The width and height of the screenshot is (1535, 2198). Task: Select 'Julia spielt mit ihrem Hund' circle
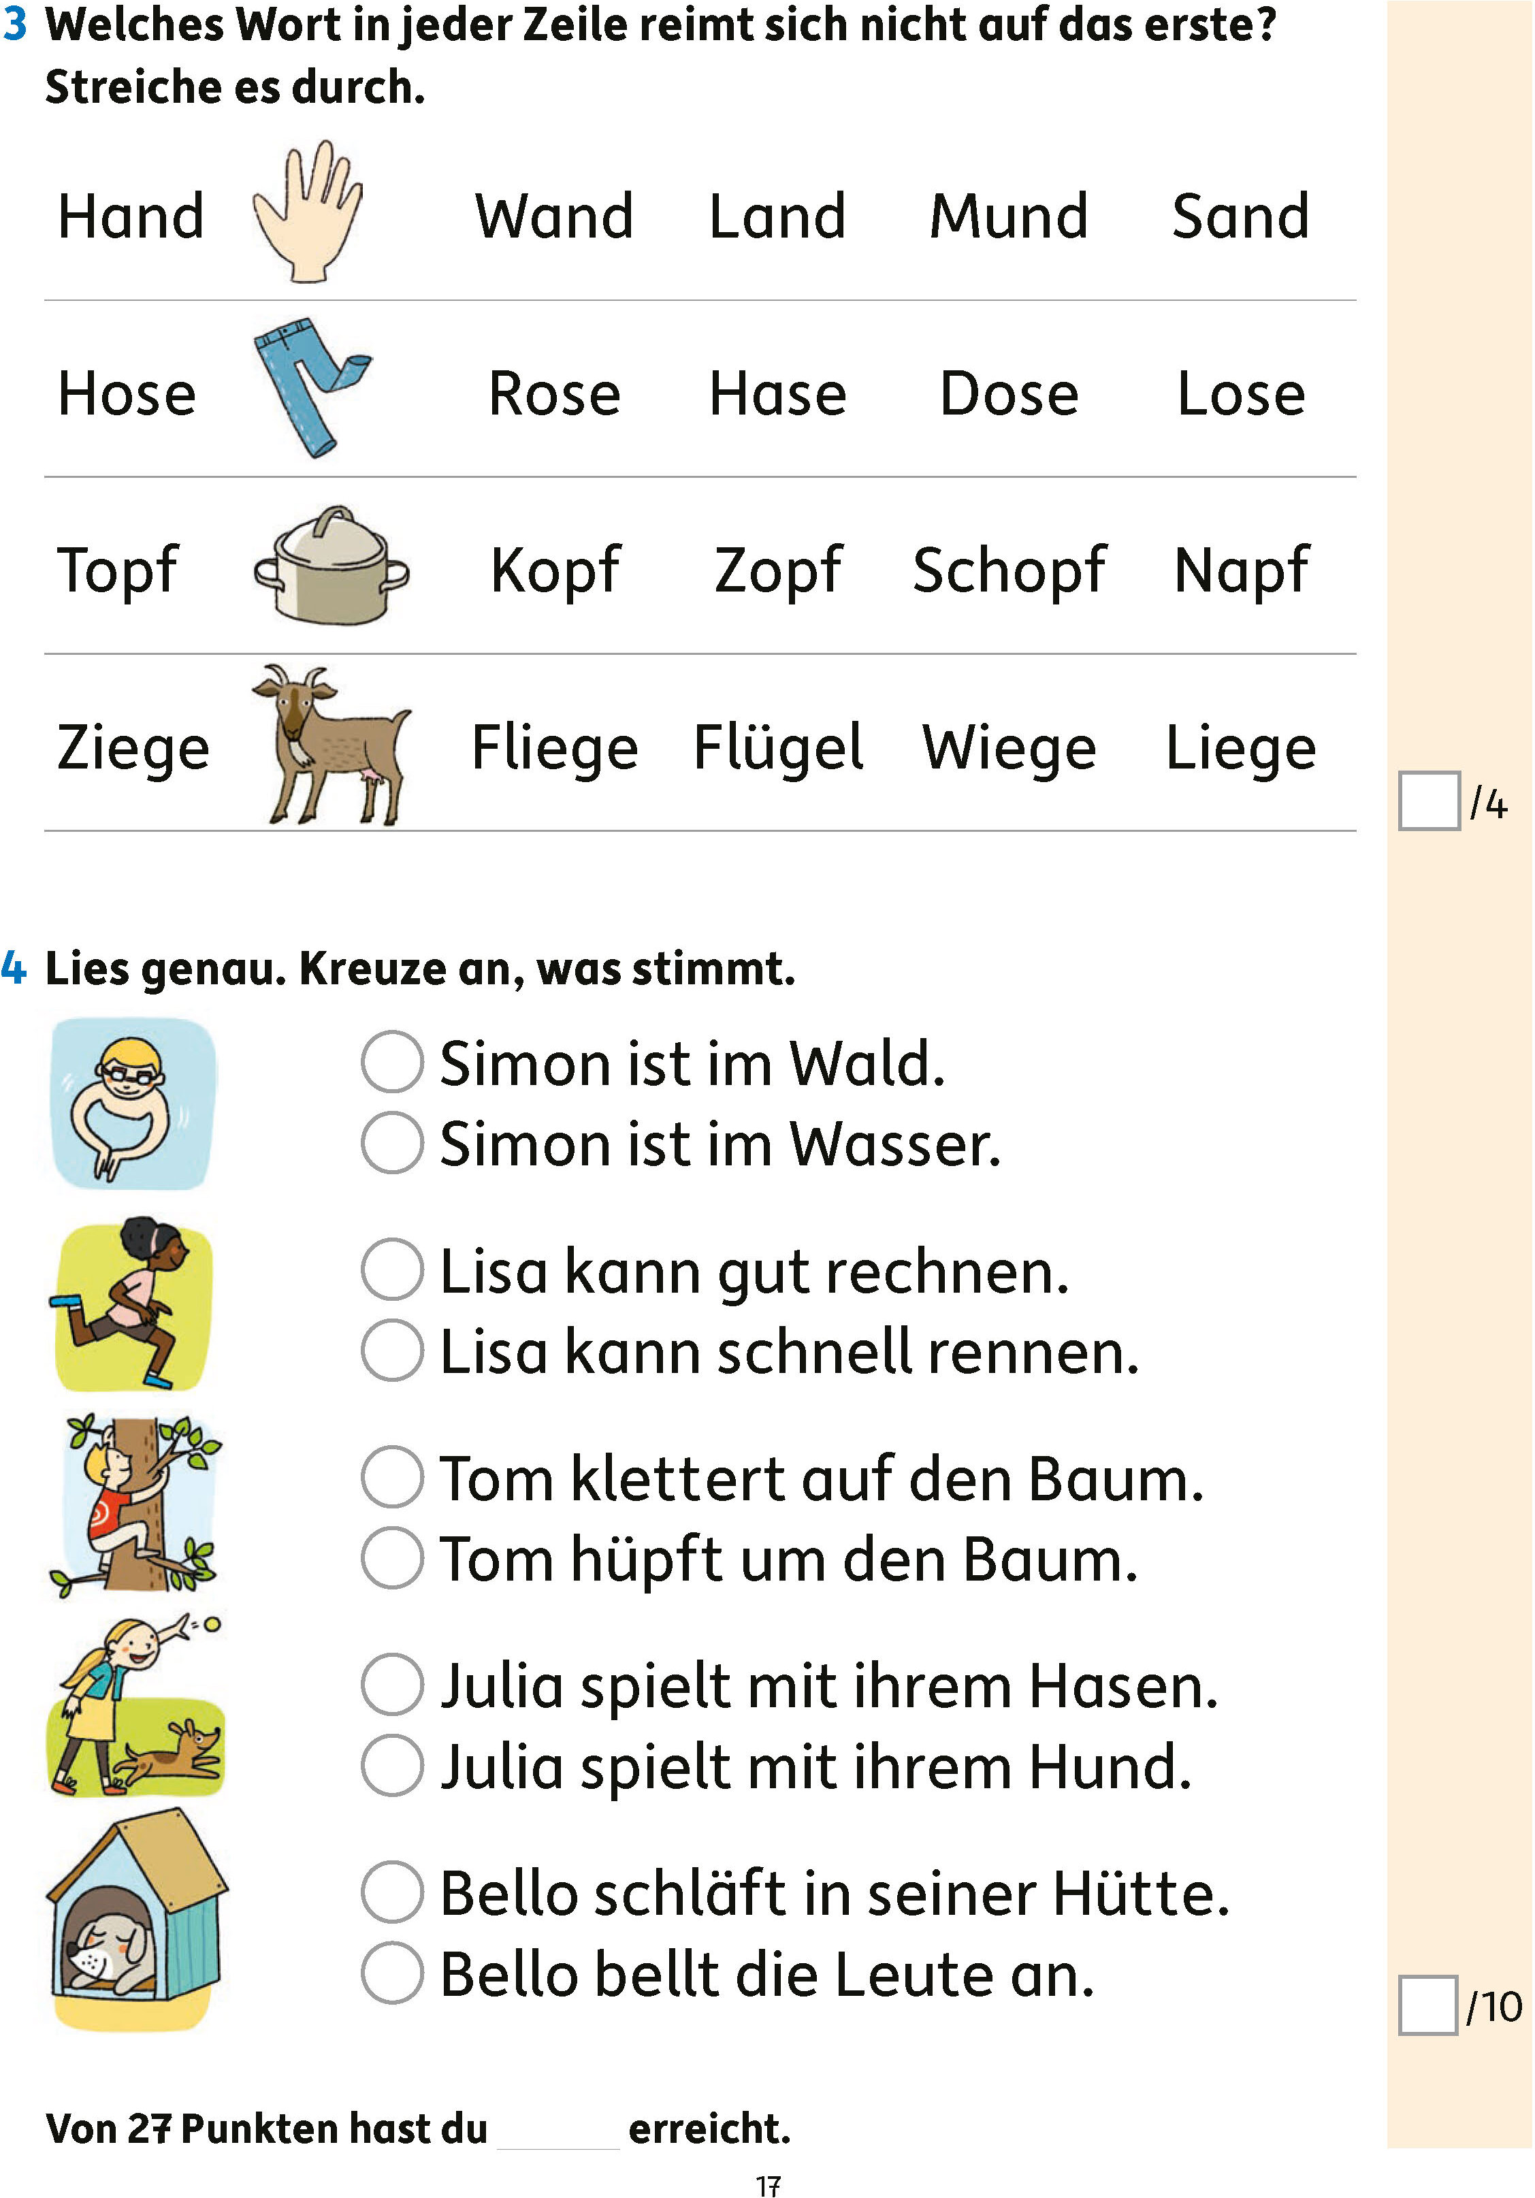click(393, 1765)
